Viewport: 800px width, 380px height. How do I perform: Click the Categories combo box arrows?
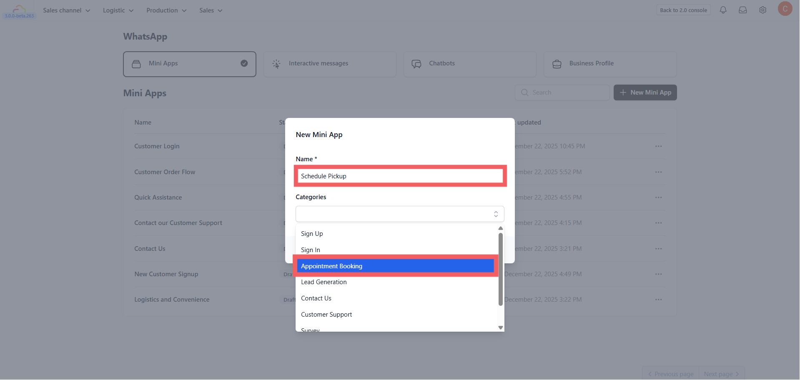496,214
